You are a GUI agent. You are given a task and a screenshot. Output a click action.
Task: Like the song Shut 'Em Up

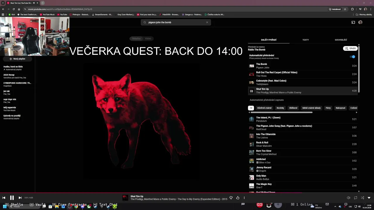click(238, 198)
